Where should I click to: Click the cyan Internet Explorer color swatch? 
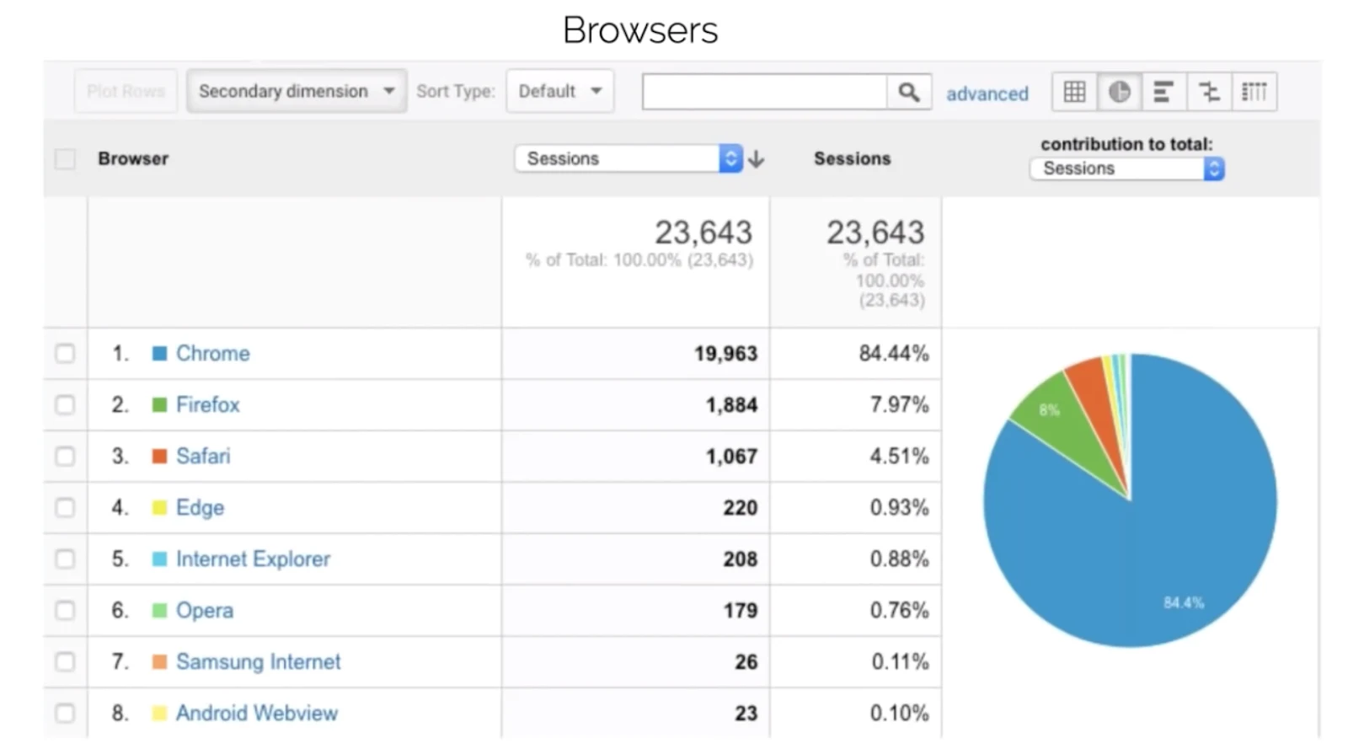pyautogui.click(x=159, y=559)
